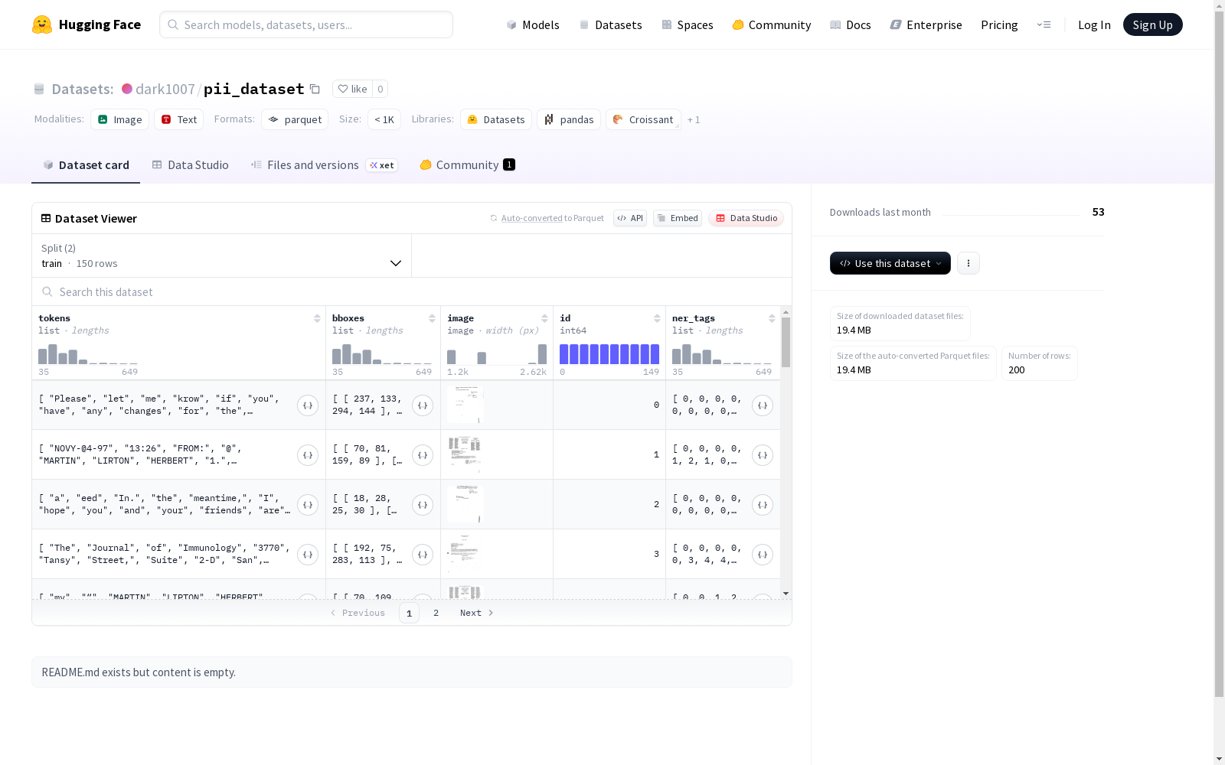This screenshot has width=1225, height=765.
Task: Open Spaces in the top navigation
Action: tap(688, 24)
